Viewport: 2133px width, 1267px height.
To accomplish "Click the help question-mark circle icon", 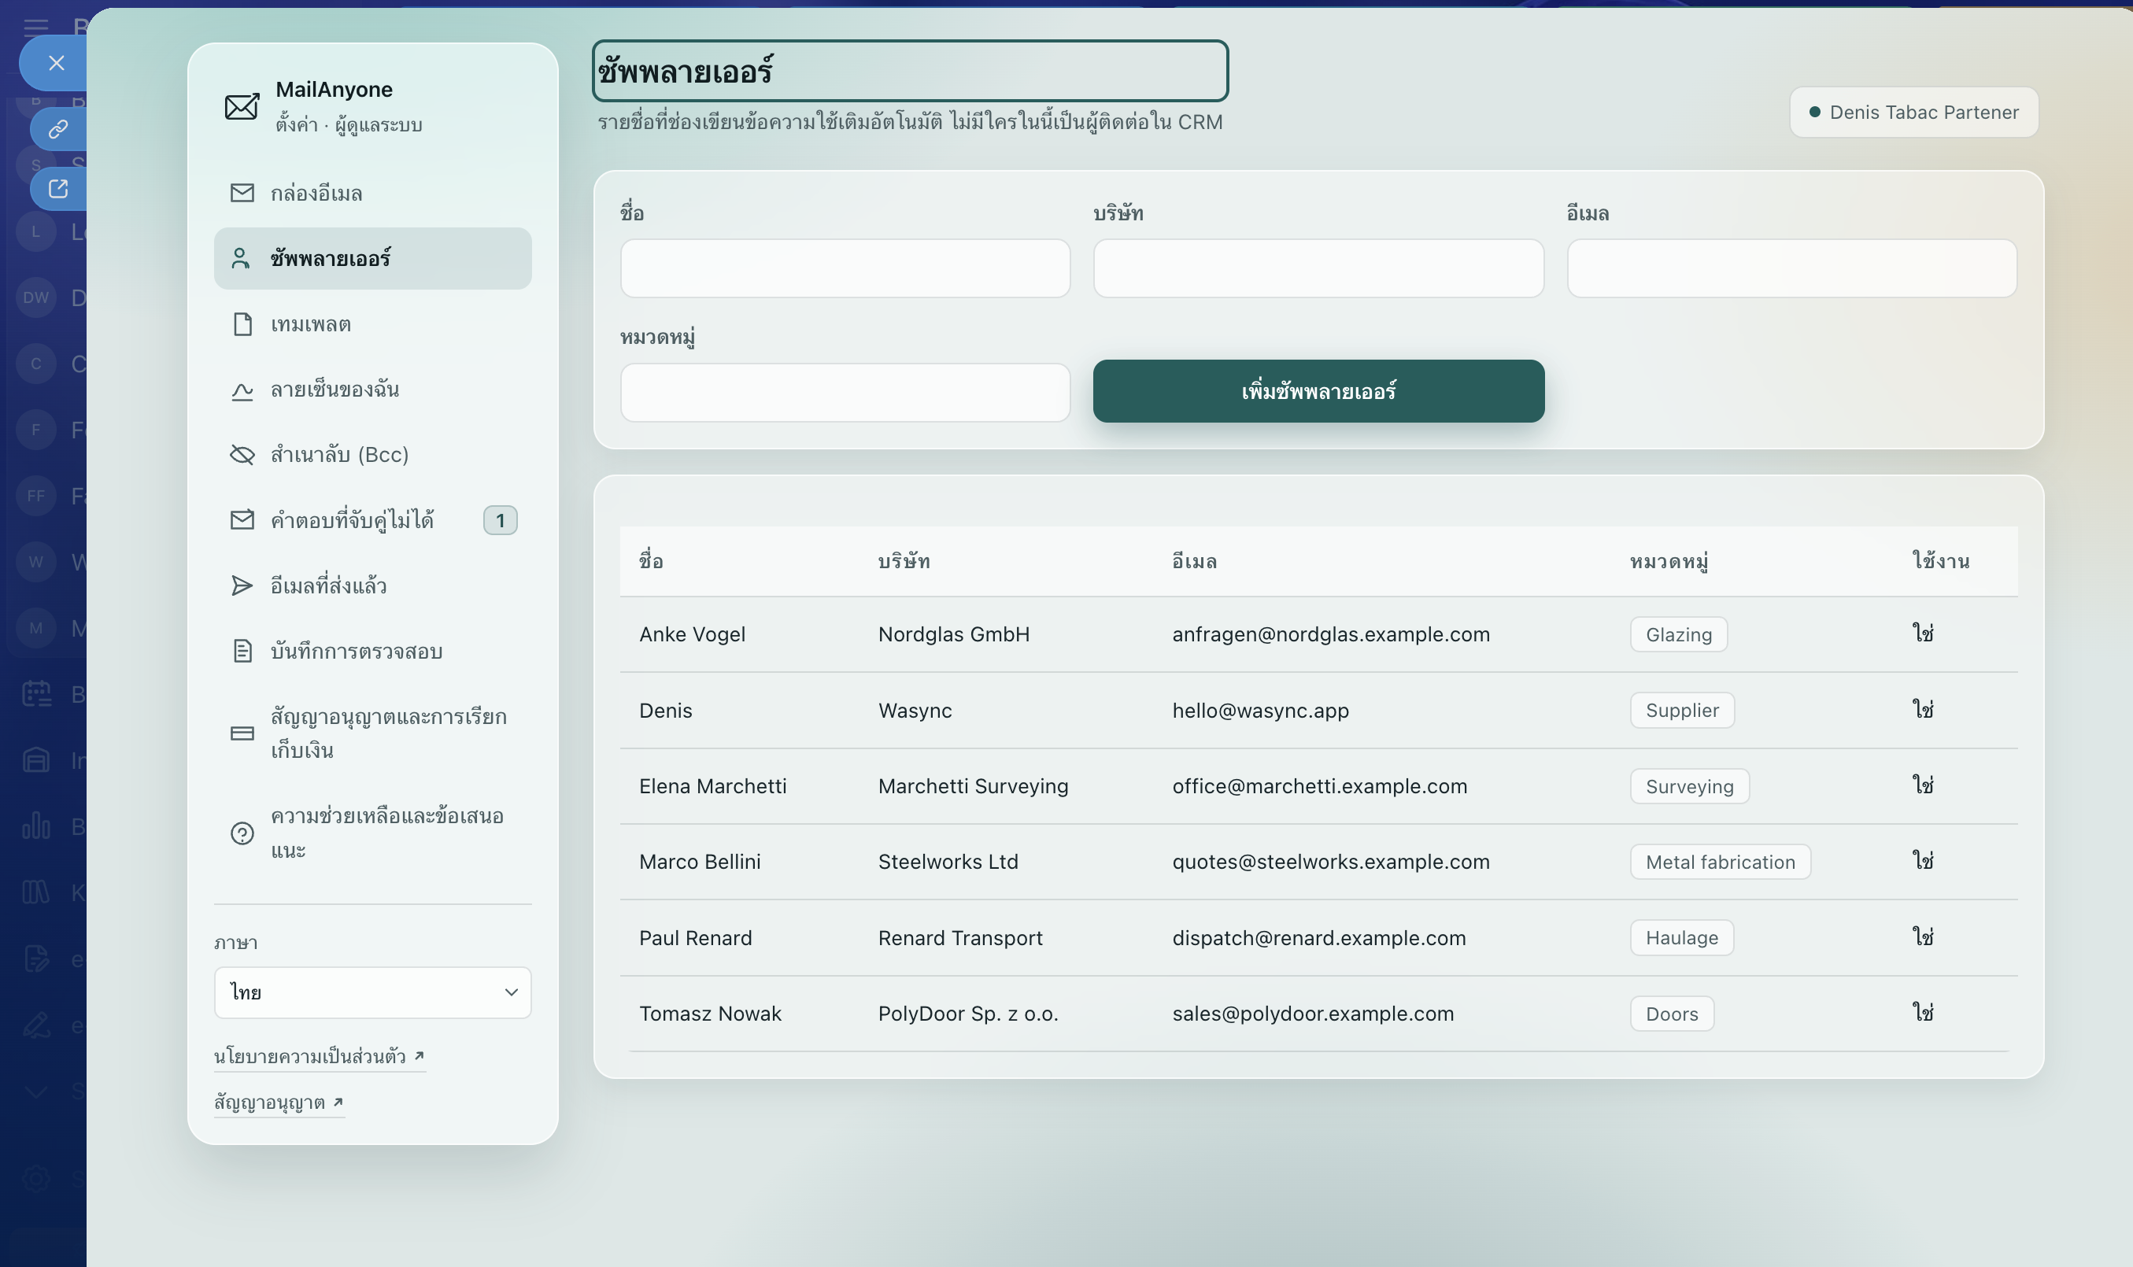I will pyautogui.click(x=242, y=833).
